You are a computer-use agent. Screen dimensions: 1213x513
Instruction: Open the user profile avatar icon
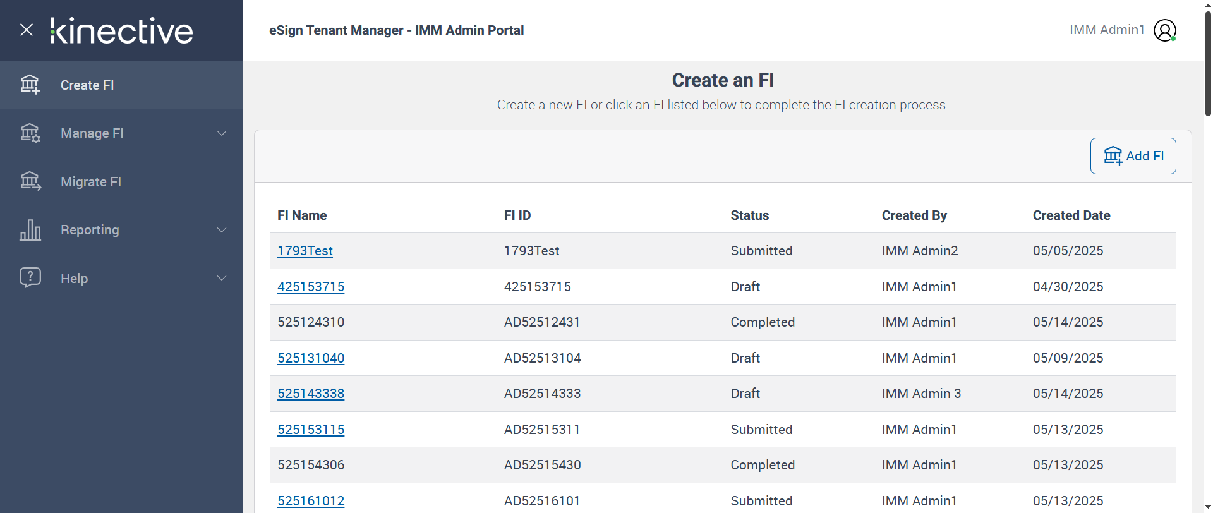coord(1164,30)
